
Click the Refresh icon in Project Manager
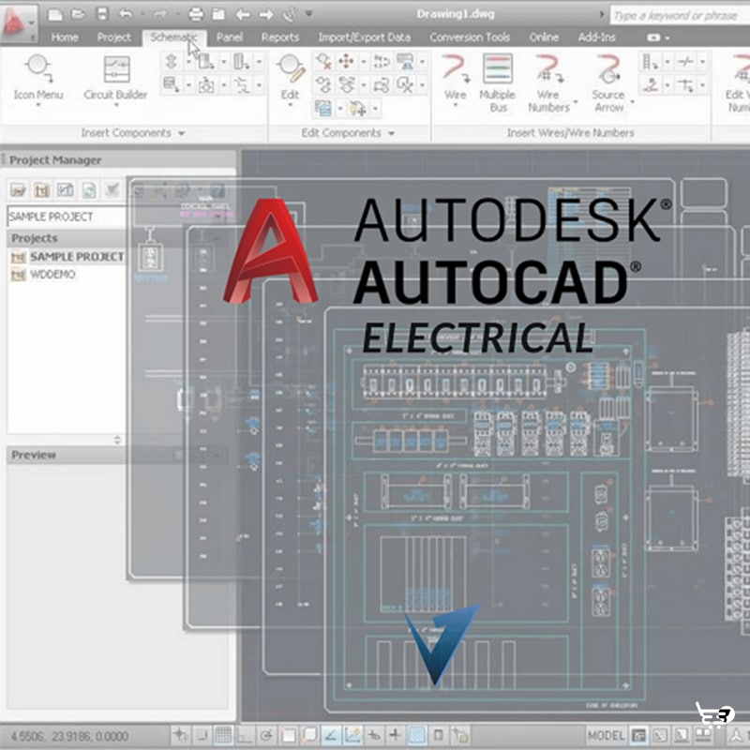pos(88,190)
